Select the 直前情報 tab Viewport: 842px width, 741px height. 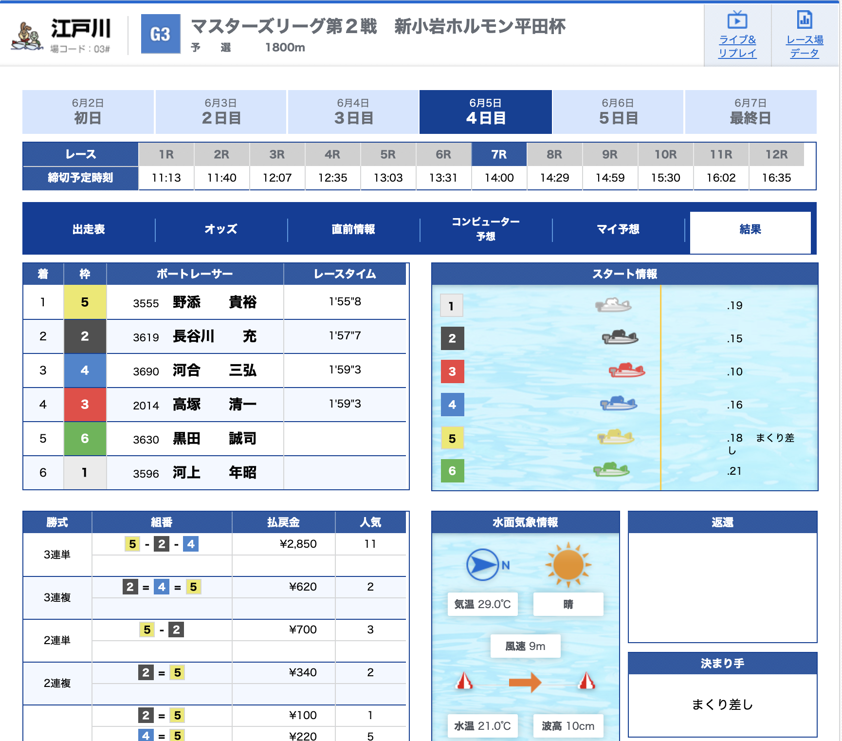tap(353, 229)
